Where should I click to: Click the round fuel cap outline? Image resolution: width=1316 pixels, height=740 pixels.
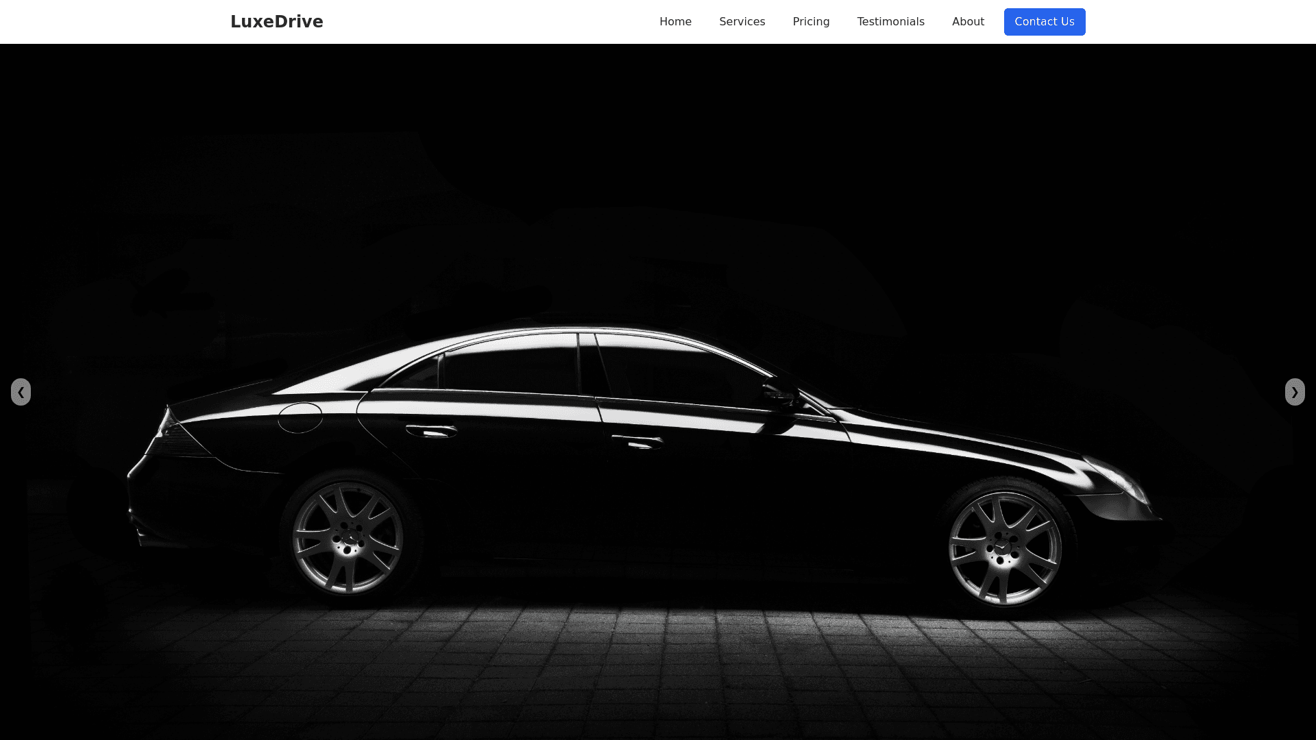[x=300, y=418]
